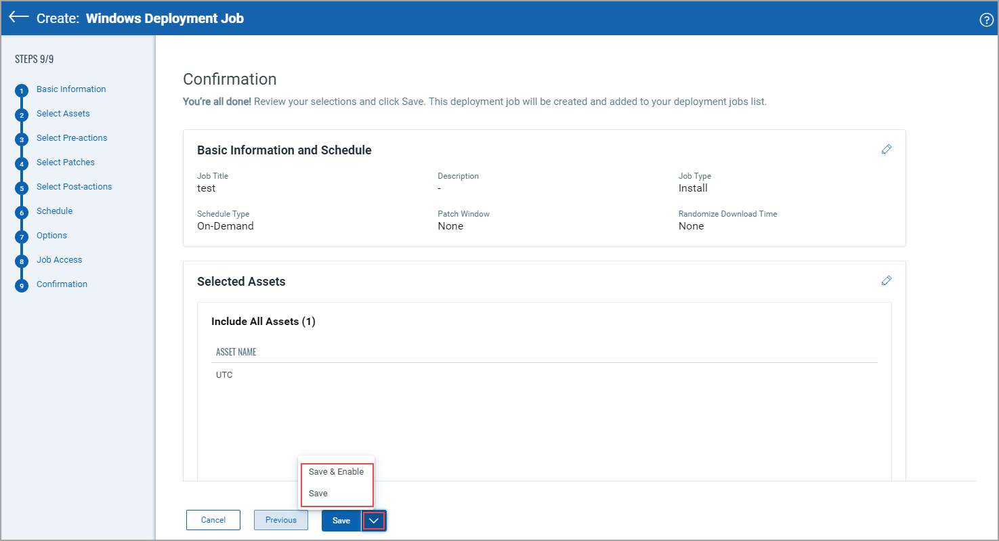Go to Options step
The height and width of the screenshot is (541, 999).
(51, 236)
